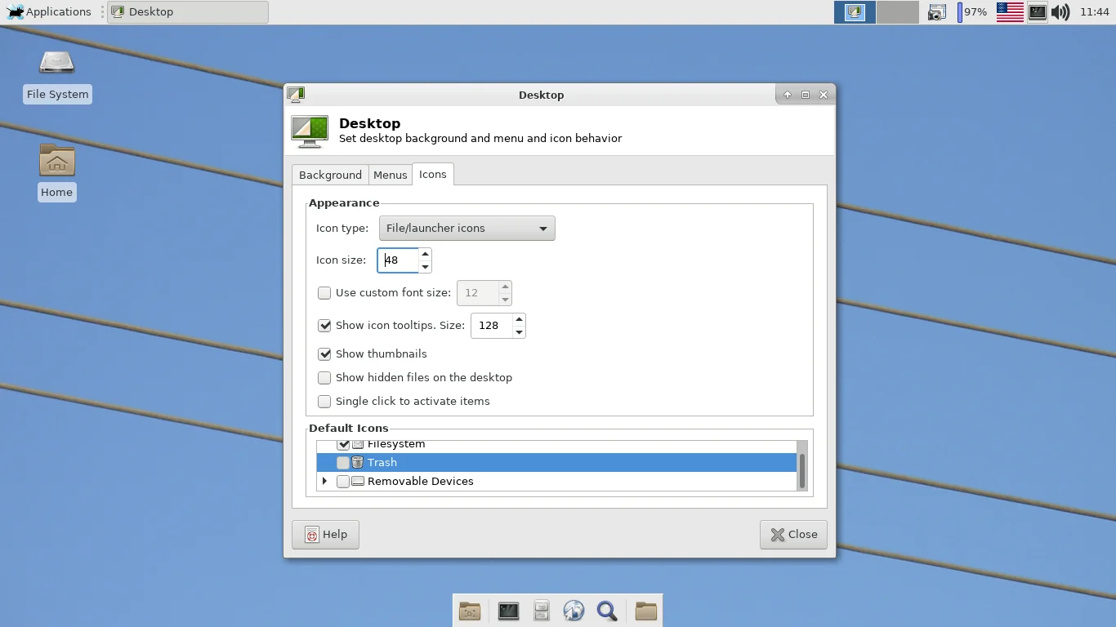Launch the terminal emulator from the dock
This screenshot has height=627, width=1116.
509,611
